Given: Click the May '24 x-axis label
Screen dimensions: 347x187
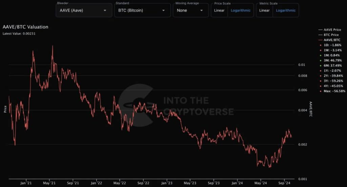Looking at the screenshot, I should click(x=261, y=183).
